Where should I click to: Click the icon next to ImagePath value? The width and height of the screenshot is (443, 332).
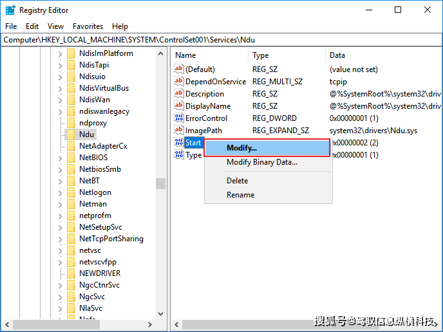(x=179, y=131)
